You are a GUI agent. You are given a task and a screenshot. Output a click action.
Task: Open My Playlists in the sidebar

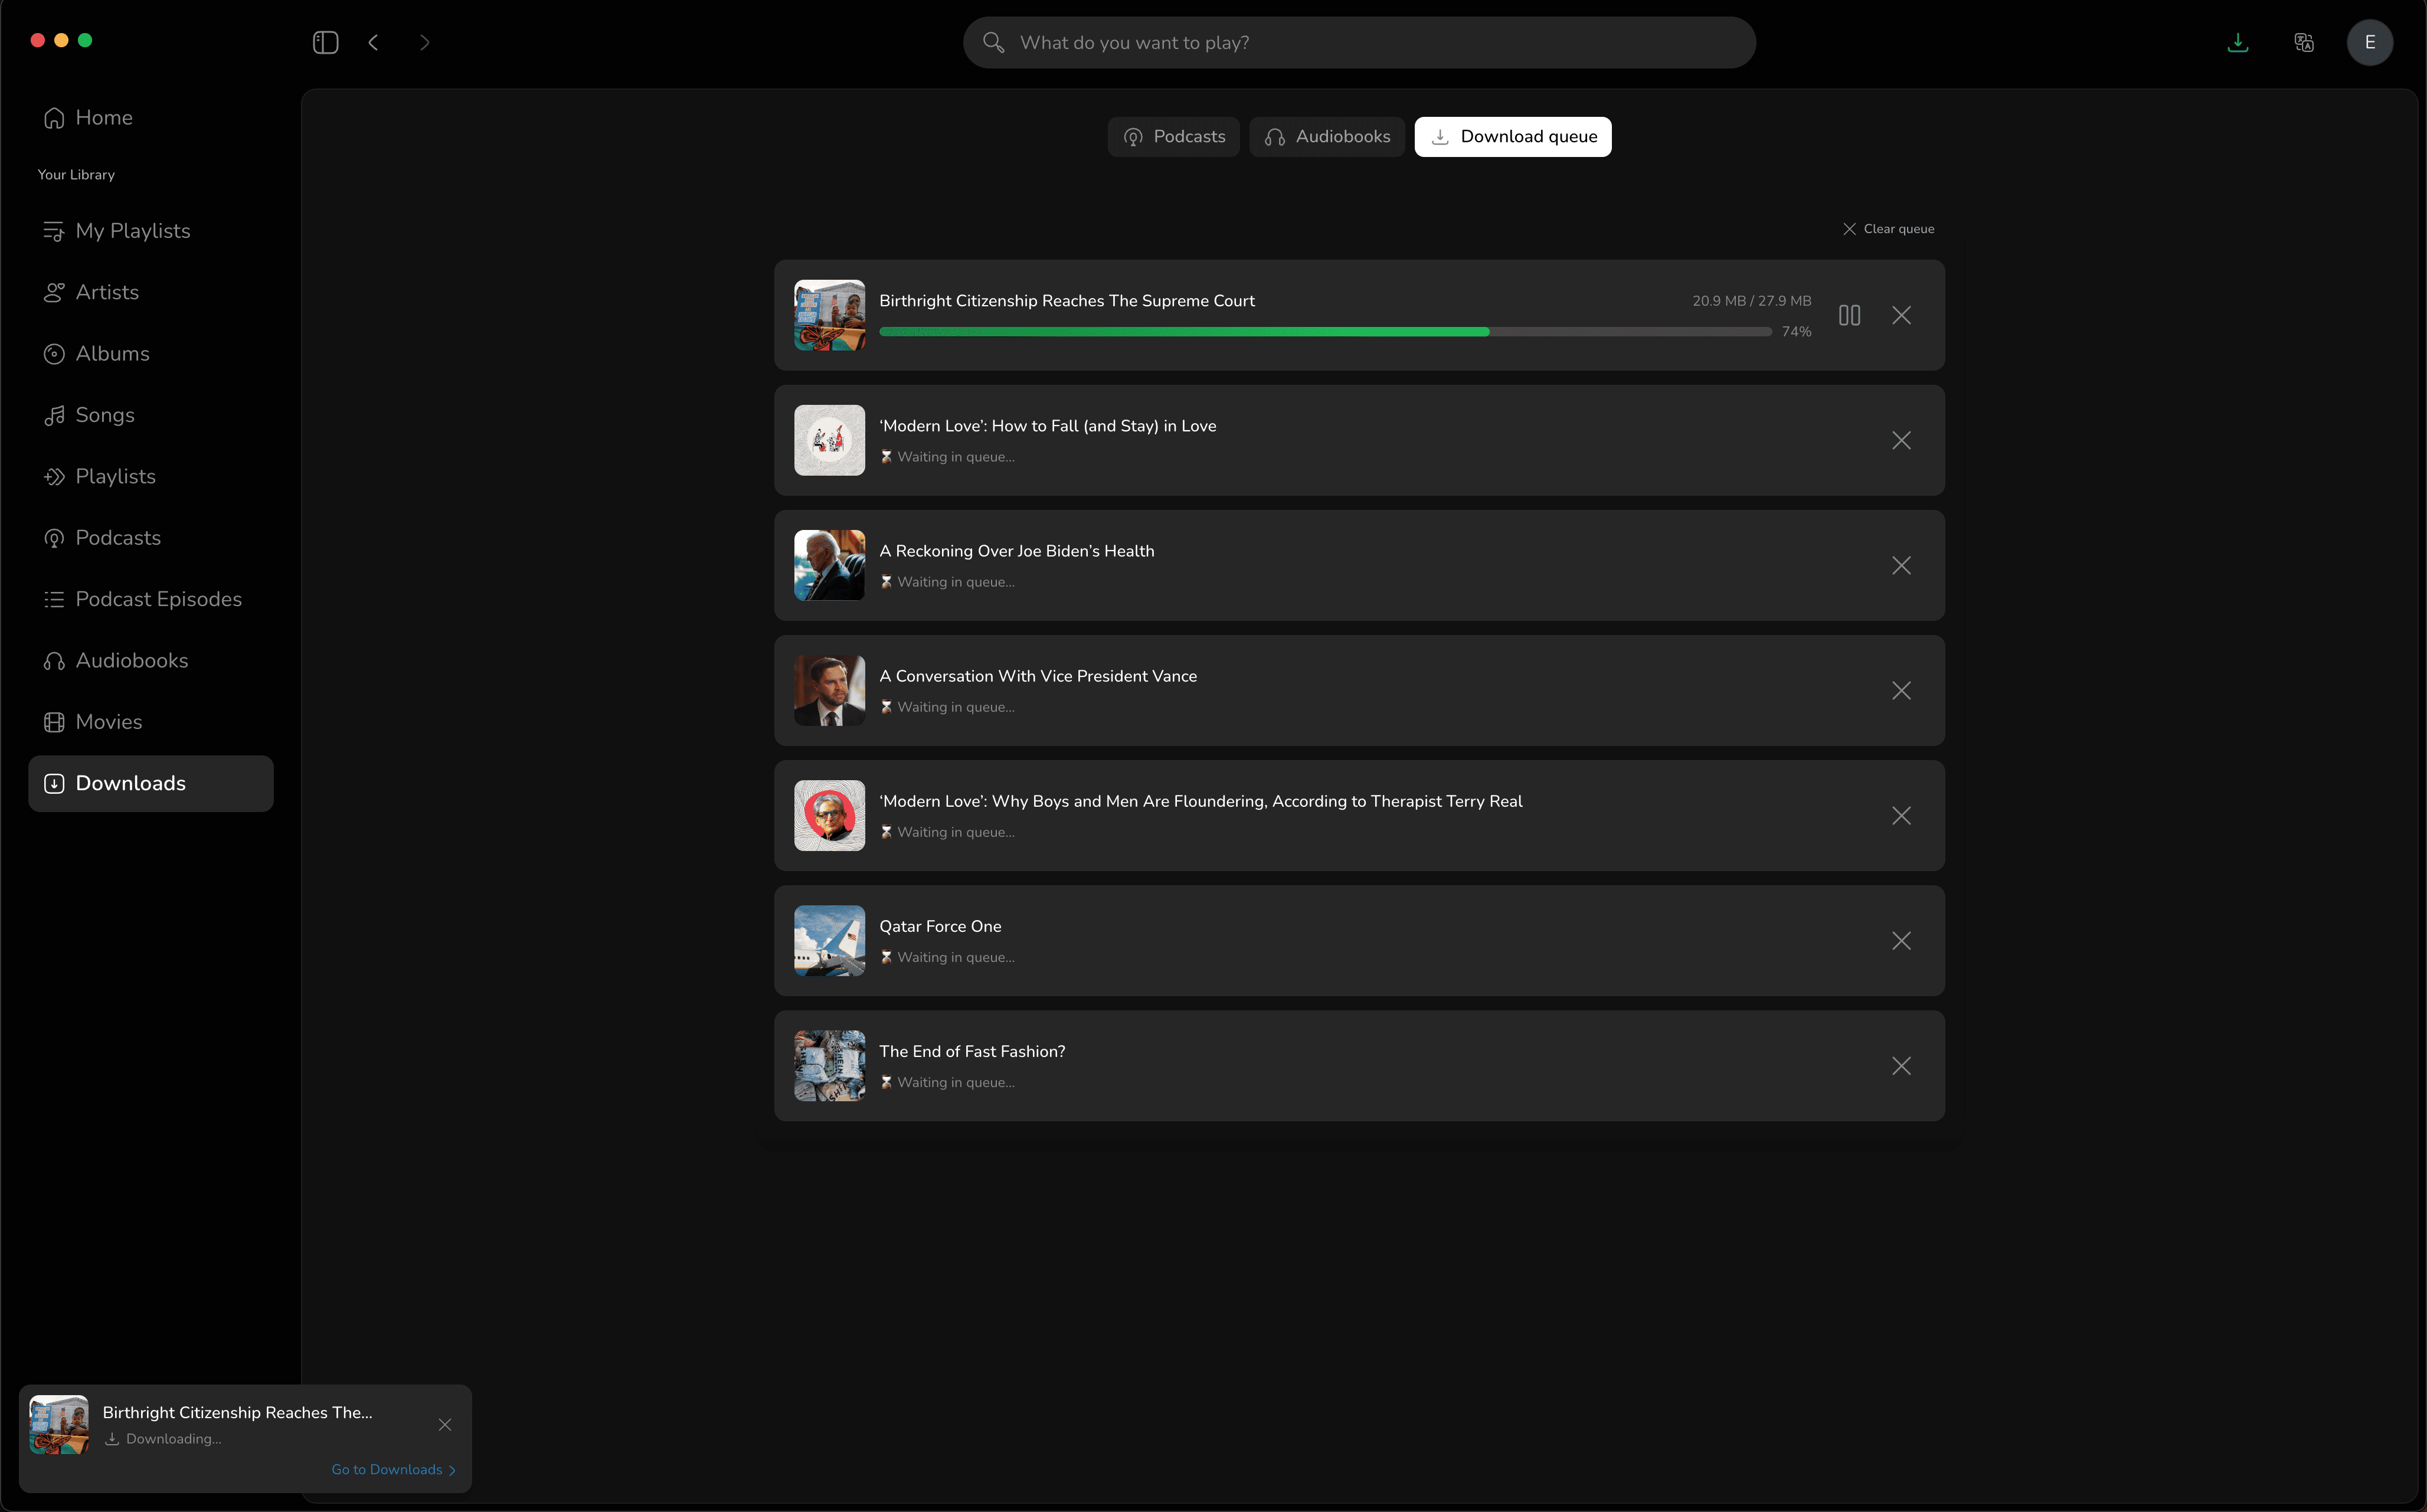pos(150,230)
